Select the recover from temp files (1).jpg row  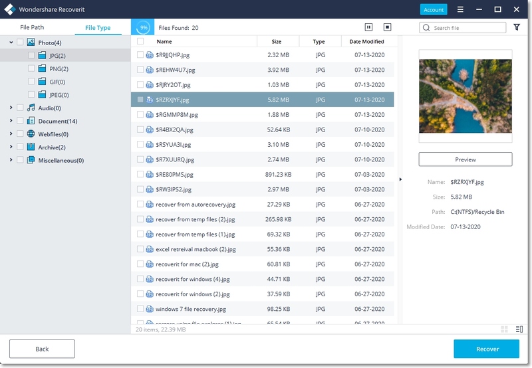(262, 234)
